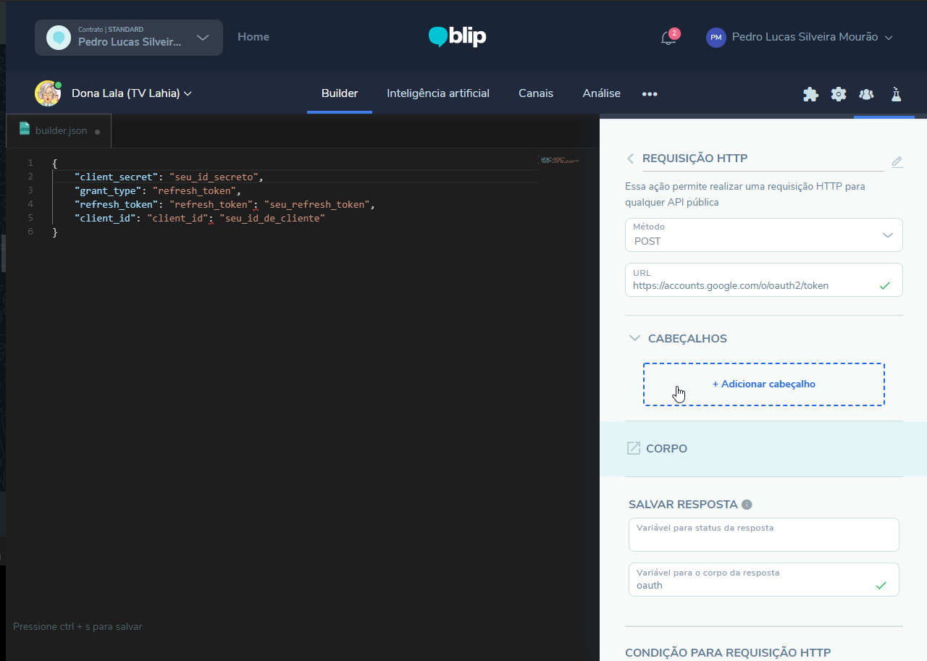Click the editor minimap
Screen dimensions: 927x661
[559, 160]
